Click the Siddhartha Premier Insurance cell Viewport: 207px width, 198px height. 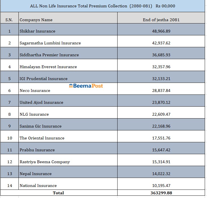click(x=49, y=55)
